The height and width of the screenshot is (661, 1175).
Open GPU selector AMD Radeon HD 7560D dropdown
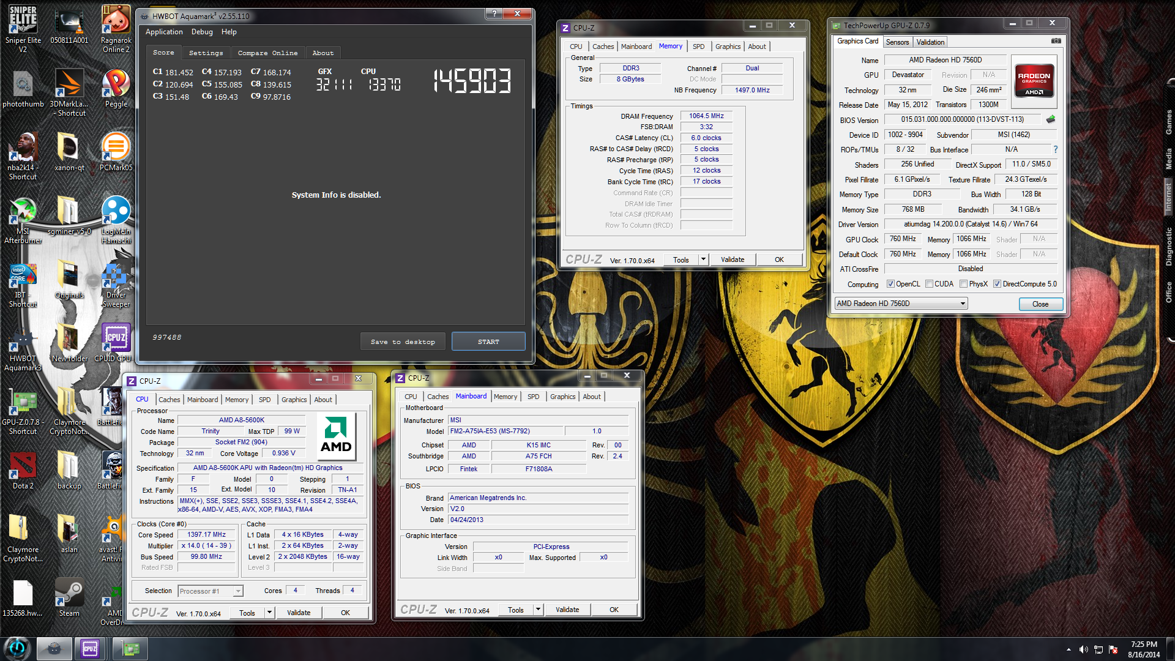[901, 304]
